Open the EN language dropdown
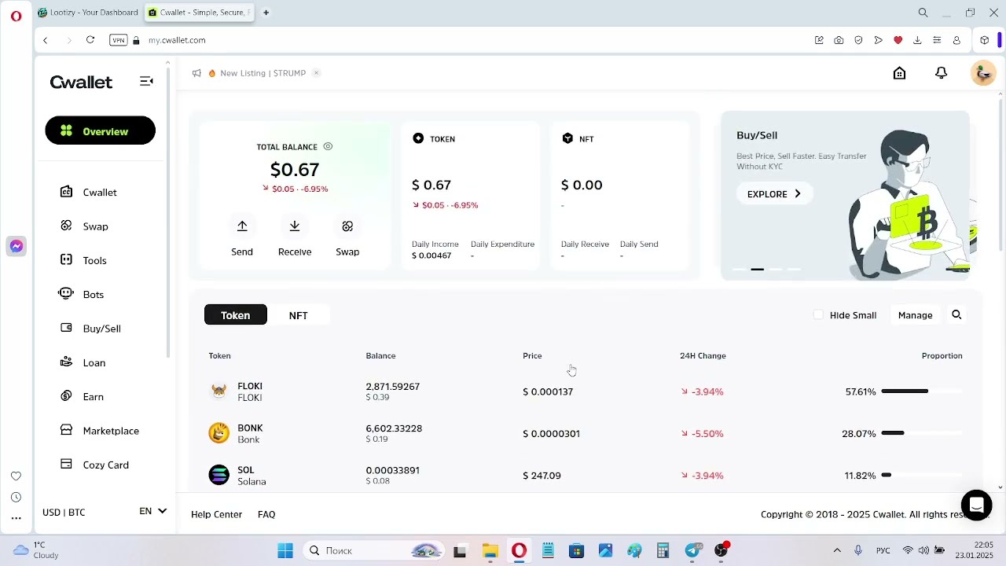The image size is (1006, 566). [152, 511]
